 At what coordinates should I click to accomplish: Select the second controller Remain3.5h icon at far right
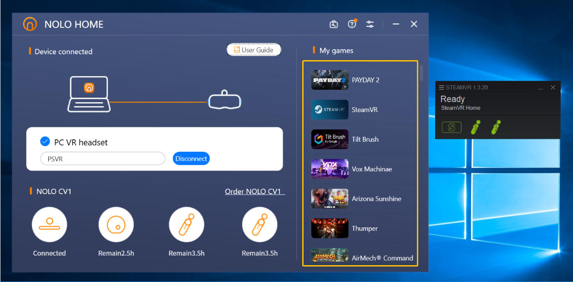[259, 225]
